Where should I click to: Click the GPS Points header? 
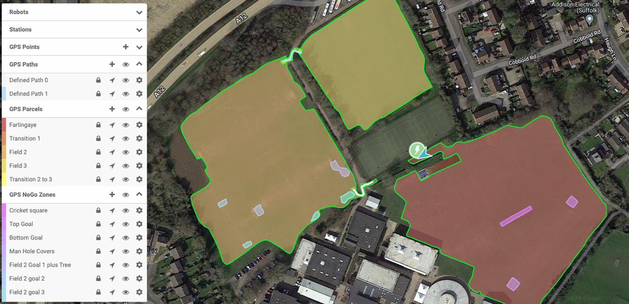(24, 47)
